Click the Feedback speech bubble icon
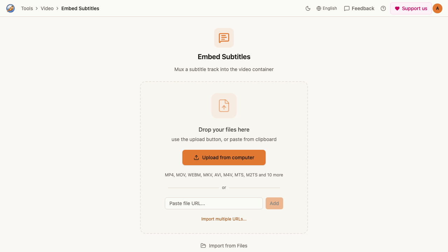Viewport: 448px width, 252px height. coord(347,8)
